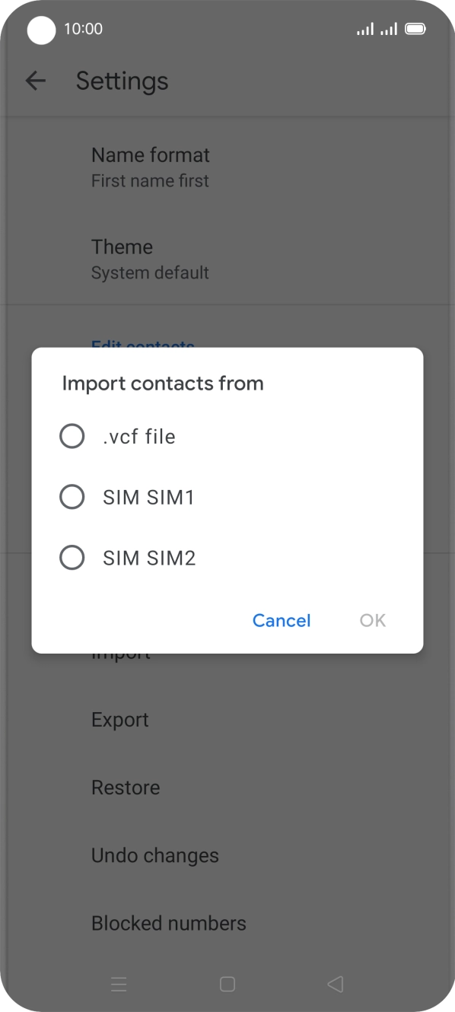Image resolution: width=455 pixels, height=1012 pixels.
Task: Tap the battery indicator in status bar
Action: tap(416, 29)
